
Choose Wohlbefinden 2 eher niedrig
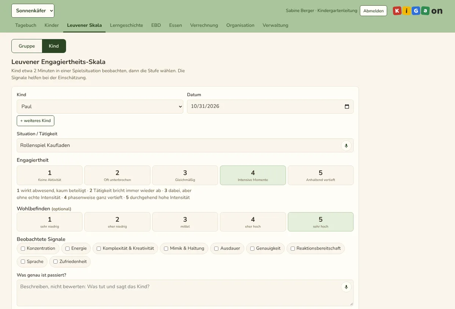pyautogui.click(x=118, y=222)
